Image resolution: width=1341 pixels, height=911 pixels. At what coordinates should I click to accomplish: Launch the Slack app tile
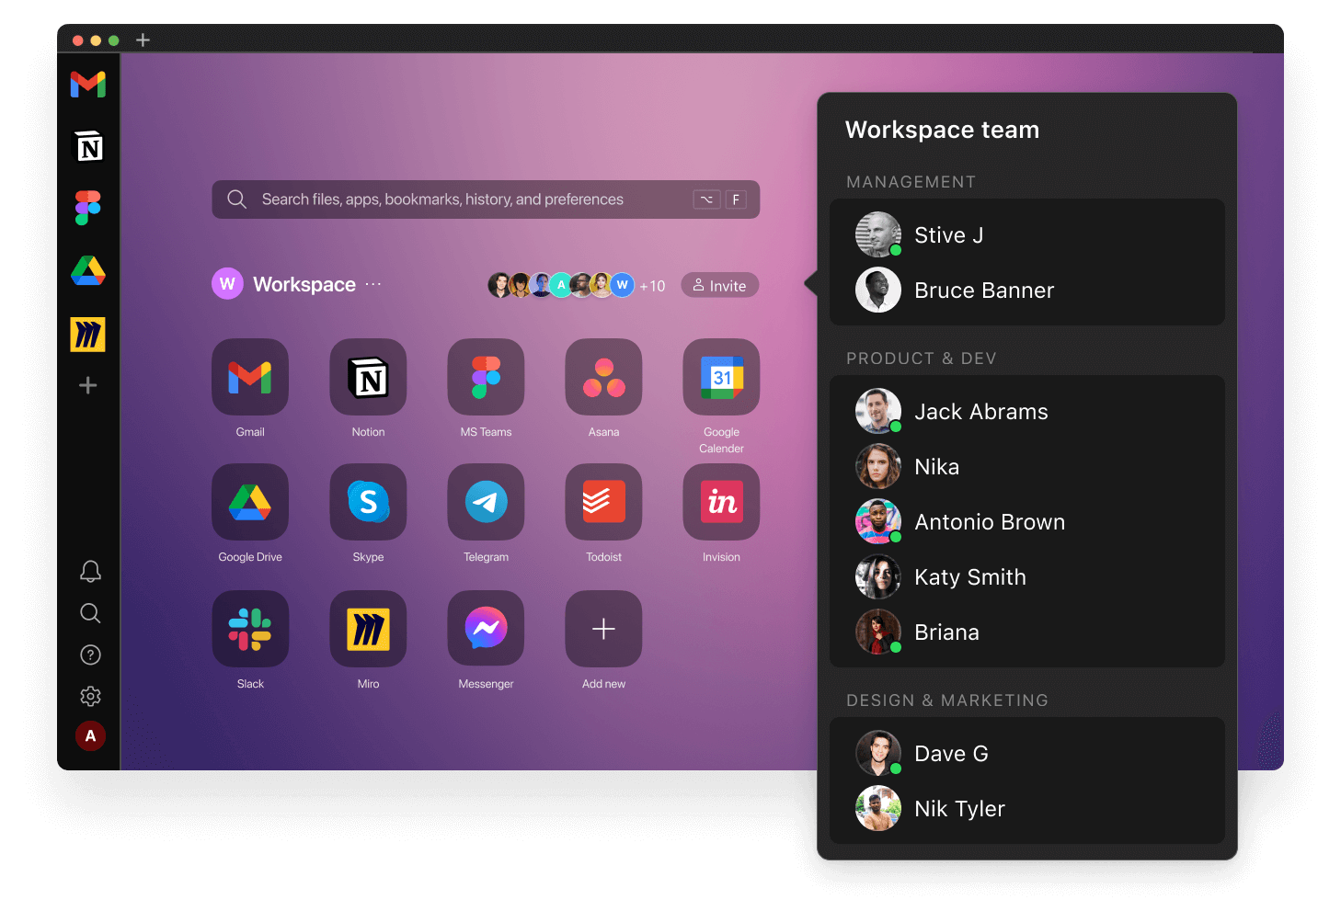point(250,629)
